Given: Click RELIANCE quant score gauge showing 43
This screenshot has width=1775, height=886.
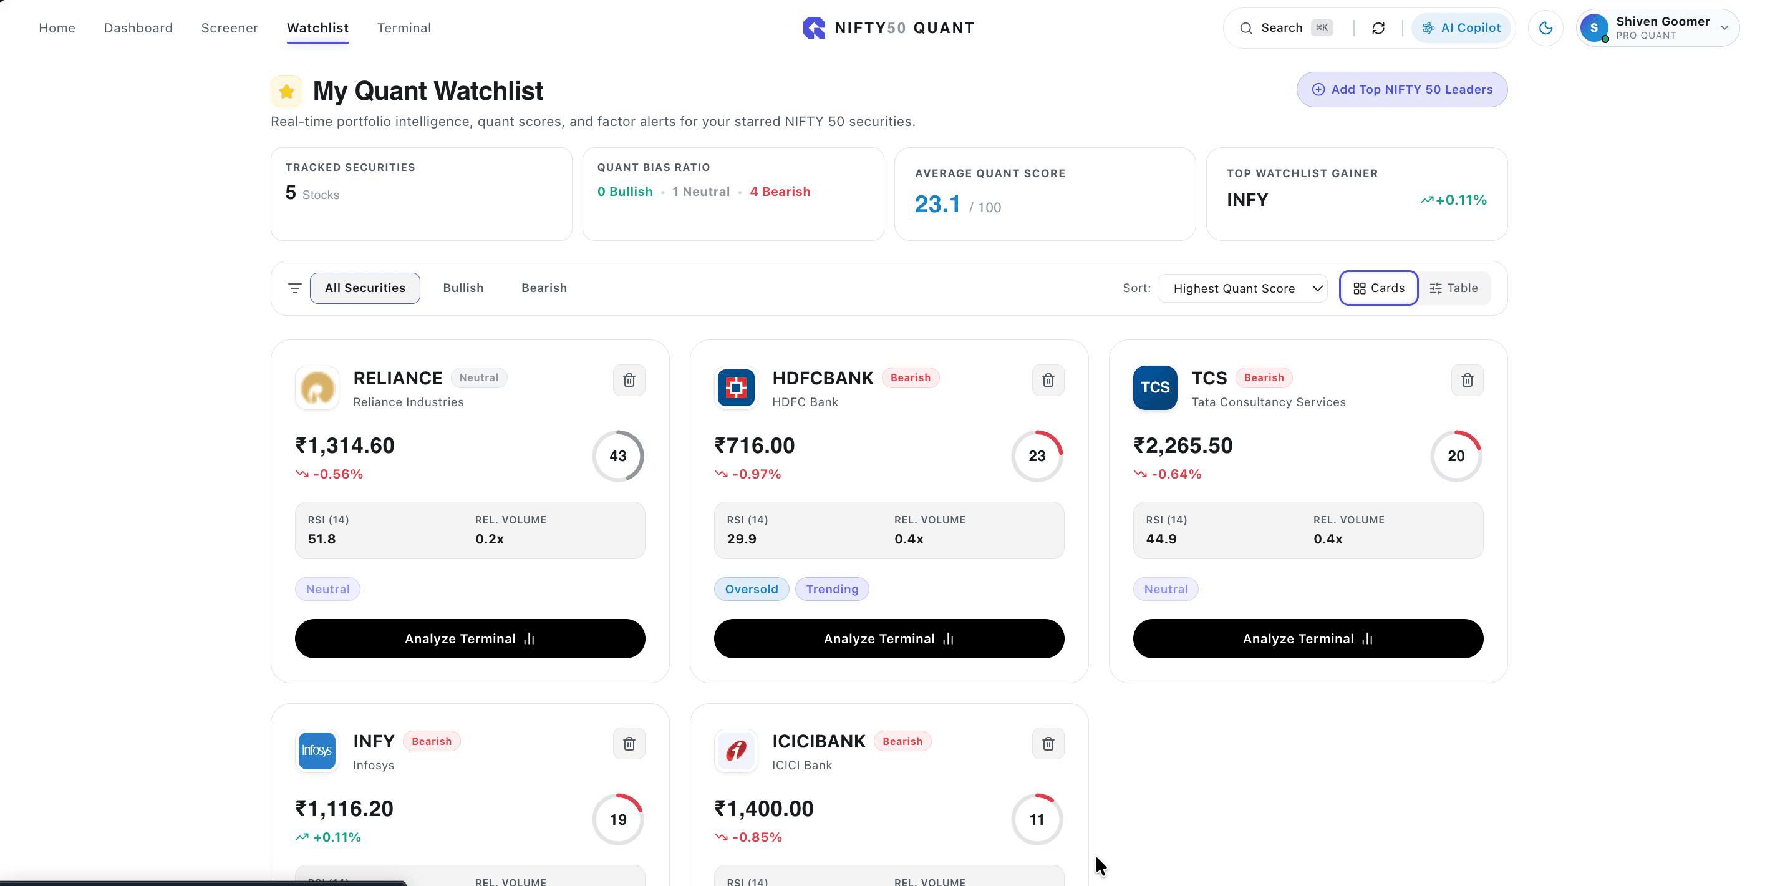Looking at the screenshot, I should pyautogui.click(x=617, y=455).
